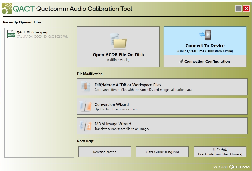Minimize the QACT window
The height and width of the screenshot is (171, 252).
(x=238, y=9)
